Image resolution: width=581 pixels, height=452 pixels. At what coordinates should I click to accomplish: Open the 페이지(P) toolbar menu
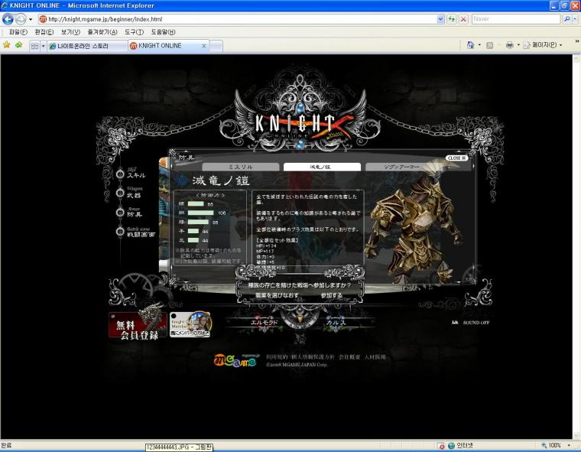point(543,45)
